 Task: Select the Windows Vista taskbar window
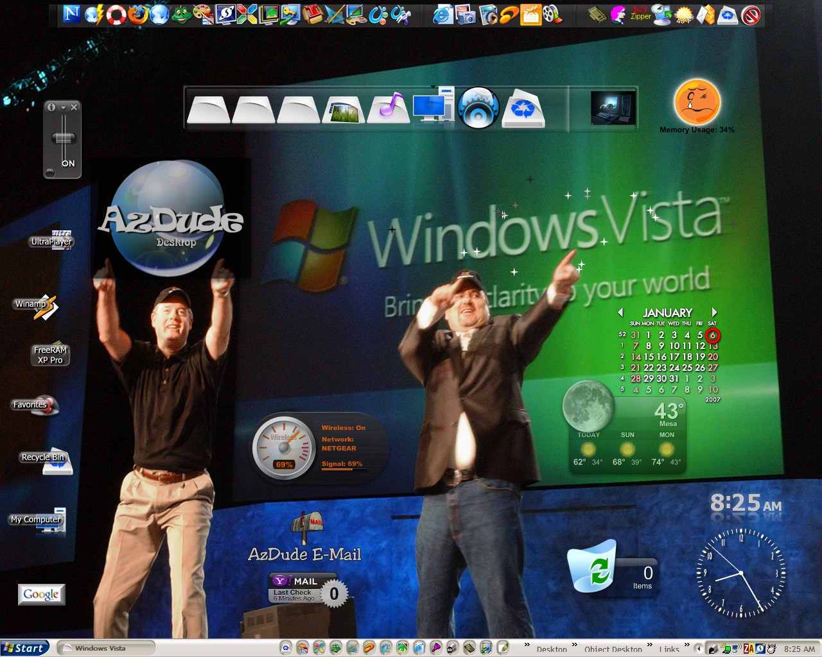[x=106, y=648]
